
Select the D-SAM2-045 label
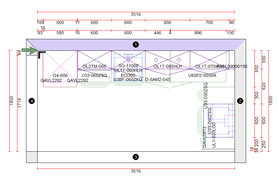click(x=158, y=79)
